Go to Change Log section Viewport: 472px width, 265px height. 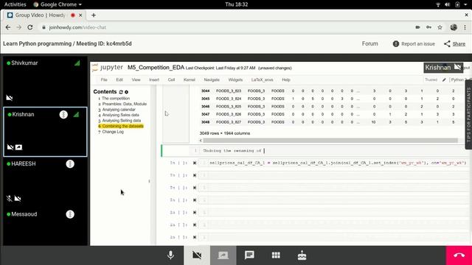pyautogui.click(x=113, y=132)
